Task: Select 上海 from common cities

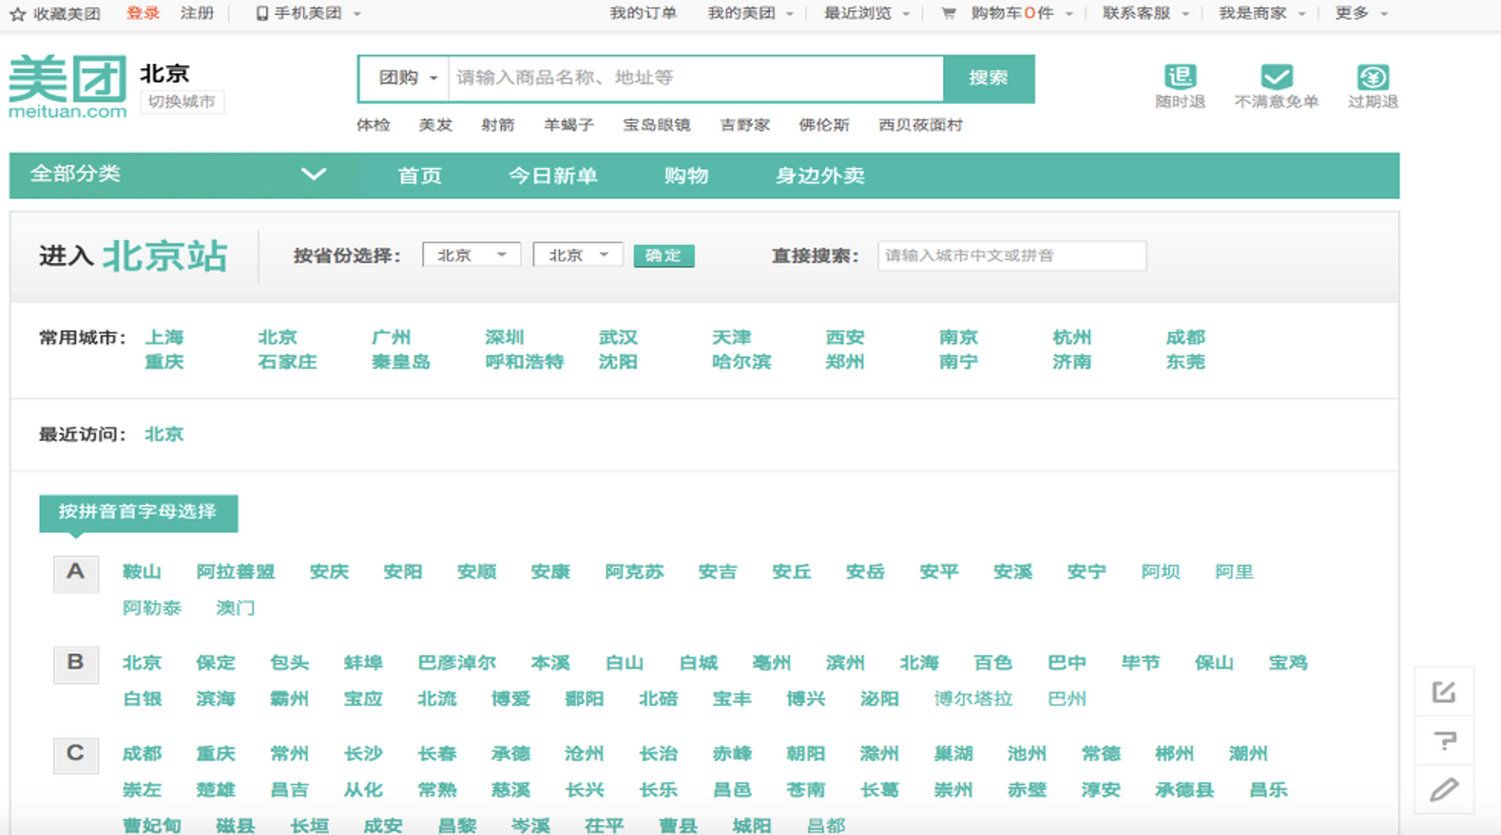Action: pyautogui.click(x=164, y=337)
